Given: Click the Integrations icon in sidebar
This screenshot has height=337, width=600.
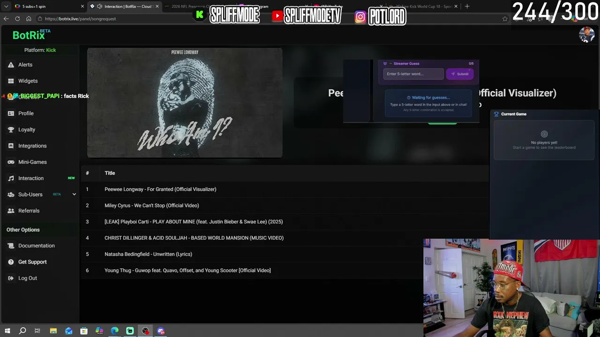Looking at the screenshot, I should click(11, 146).
